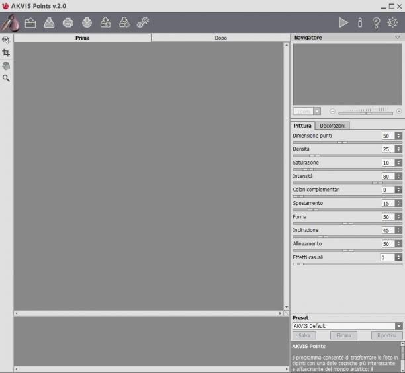Adjust Spostamento stepper arrows
Image resolution: width=405 pixels, height=373 pixels.
click(x=399, y=204)
